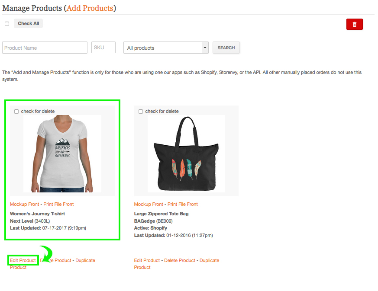Click the Check All button

coord(28,24)
